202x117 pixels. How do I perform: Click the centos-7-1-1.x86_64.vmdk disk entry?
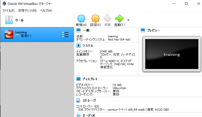138,110
